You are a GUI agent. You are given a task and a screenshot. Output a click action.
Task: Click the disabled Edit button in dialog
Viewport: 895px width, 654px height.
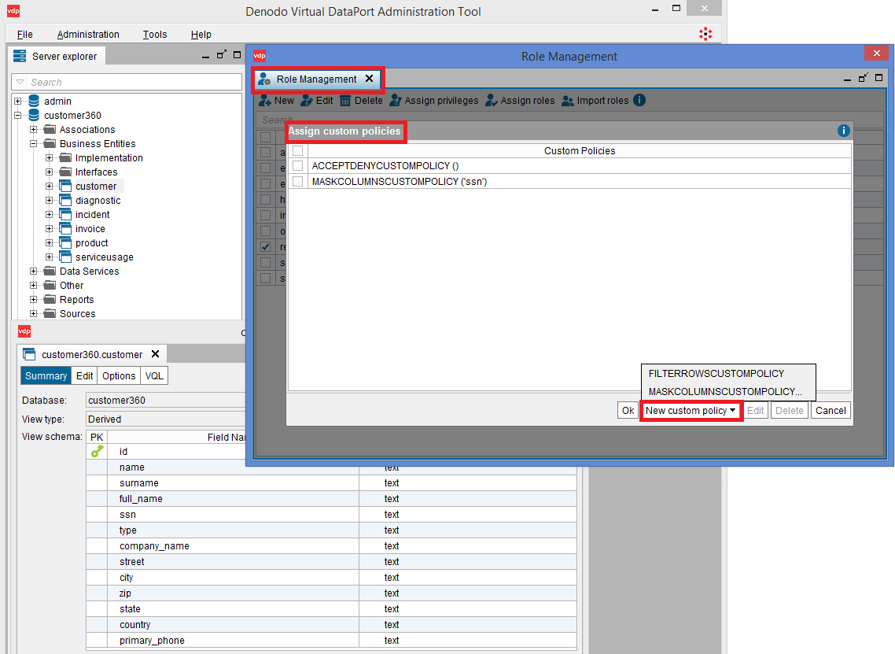click(755, 411)
